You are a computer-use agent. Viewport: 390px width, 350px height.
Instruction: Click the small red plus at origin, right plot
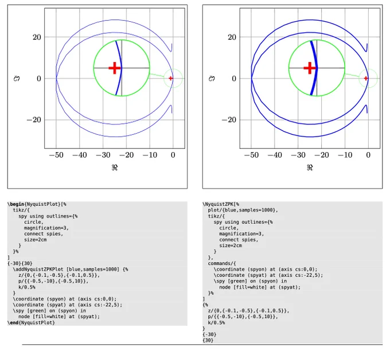pyautogui.click(x=366, y=79)
